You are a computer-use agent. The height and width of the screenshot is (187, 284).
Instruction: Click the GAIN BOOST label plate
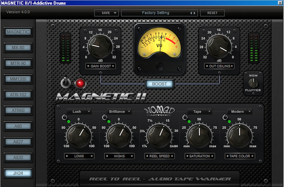(101, 66)
